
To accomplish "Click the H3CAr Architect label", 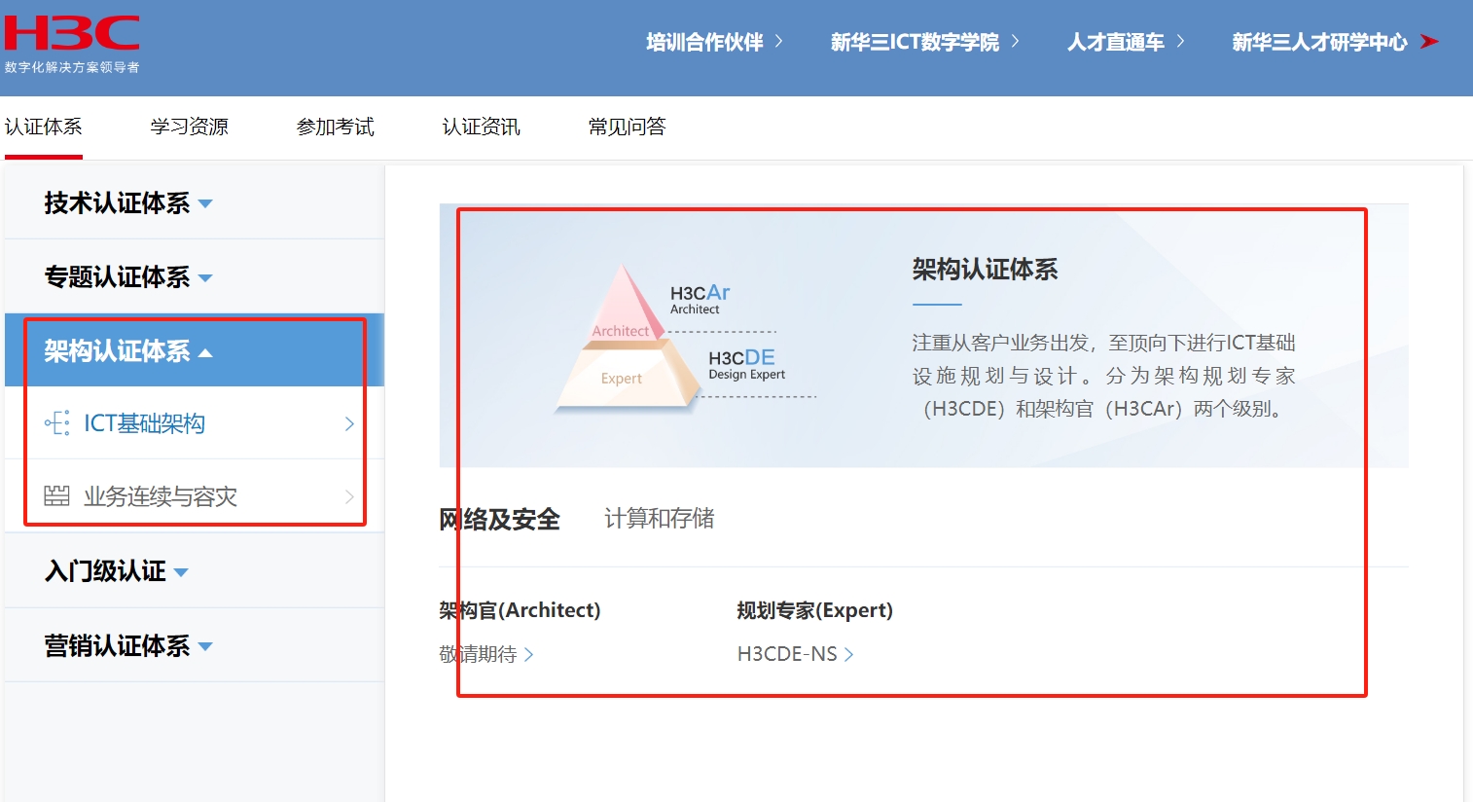I will [x=700, y=299].
